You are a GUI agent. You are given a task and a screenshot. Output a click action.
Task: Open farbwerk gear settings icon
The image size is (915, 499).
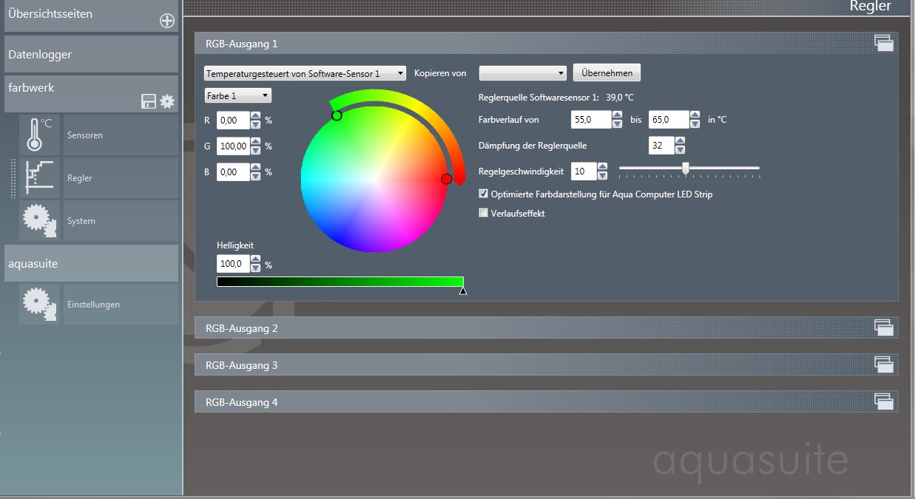click(168, 101)
